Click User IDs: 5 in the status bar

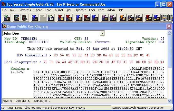point(23,101)
